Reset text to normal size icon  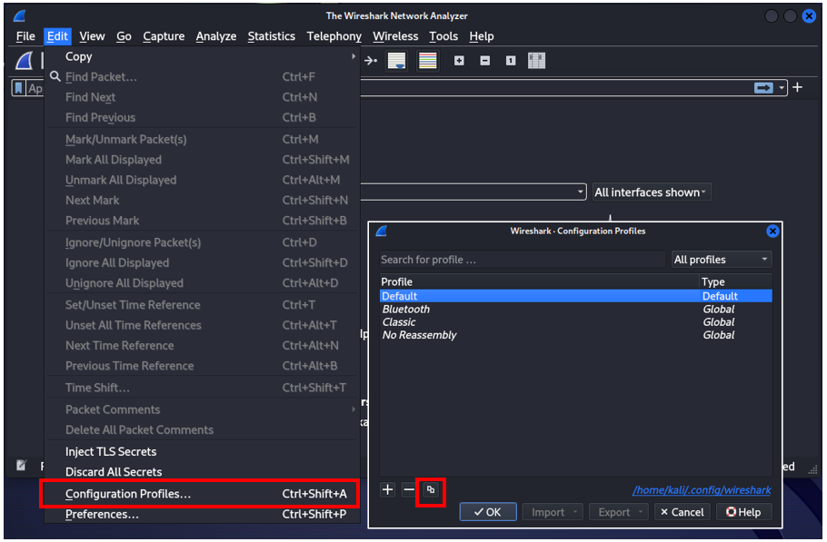[x=511, y=61]
